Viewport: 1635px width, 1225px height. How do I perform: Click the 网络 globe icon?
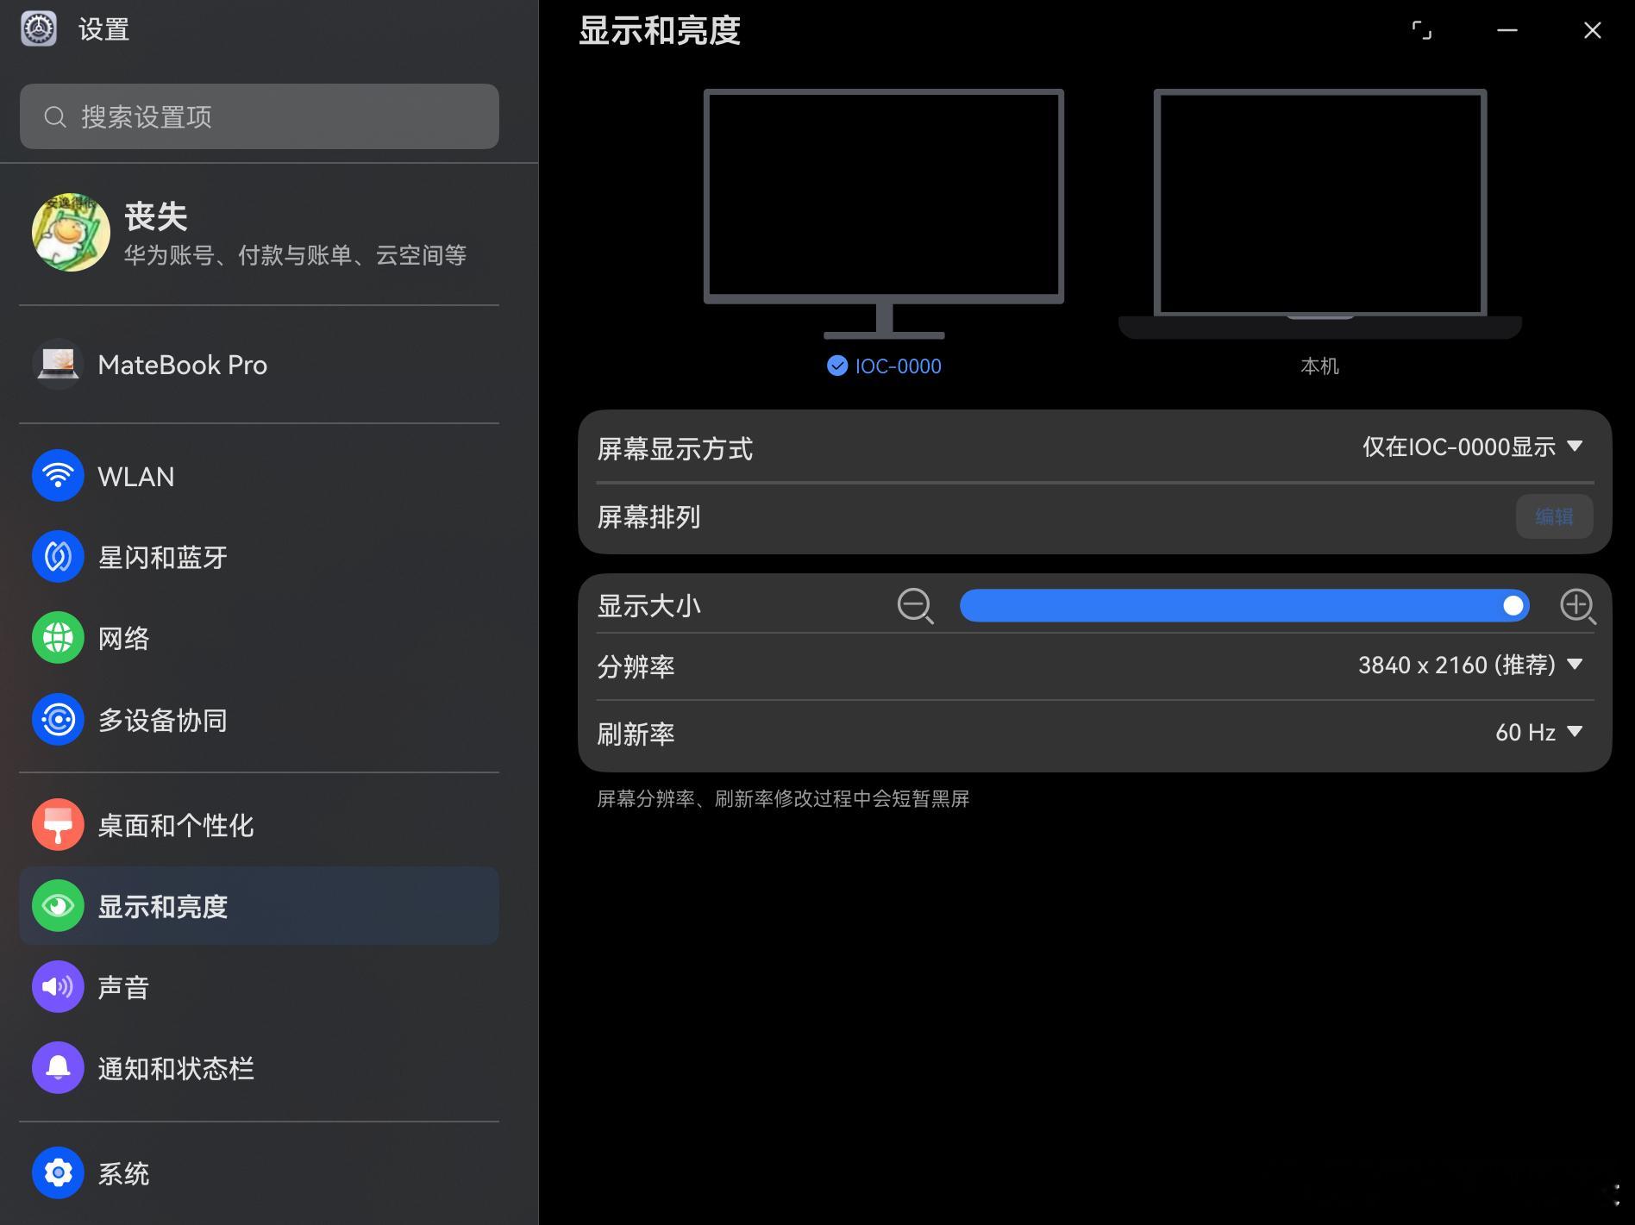(58, 638)
